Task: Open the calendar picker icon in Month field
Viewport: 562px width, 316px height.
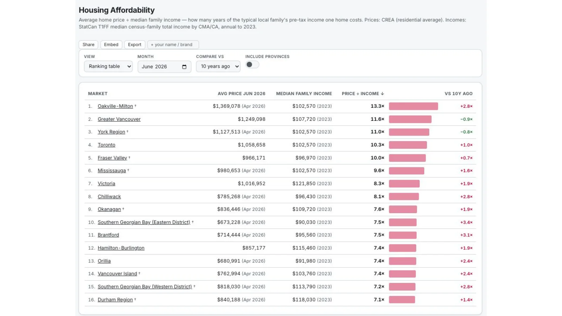Action: pos(184,67)
